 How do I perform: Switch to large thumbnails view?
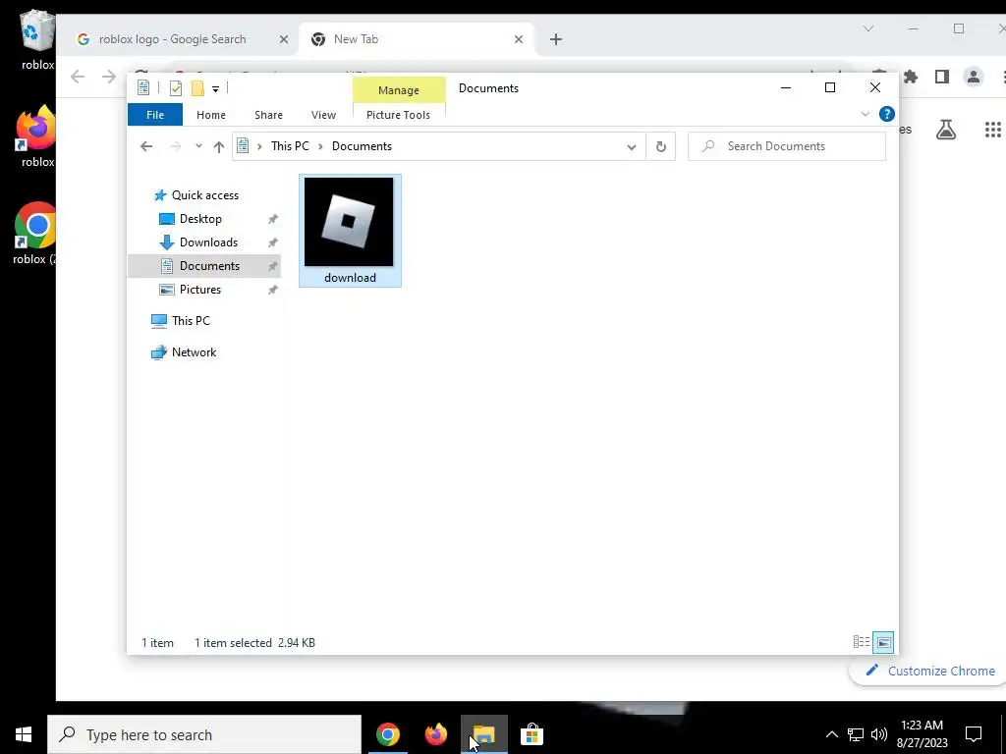click(x=883, y=642)
